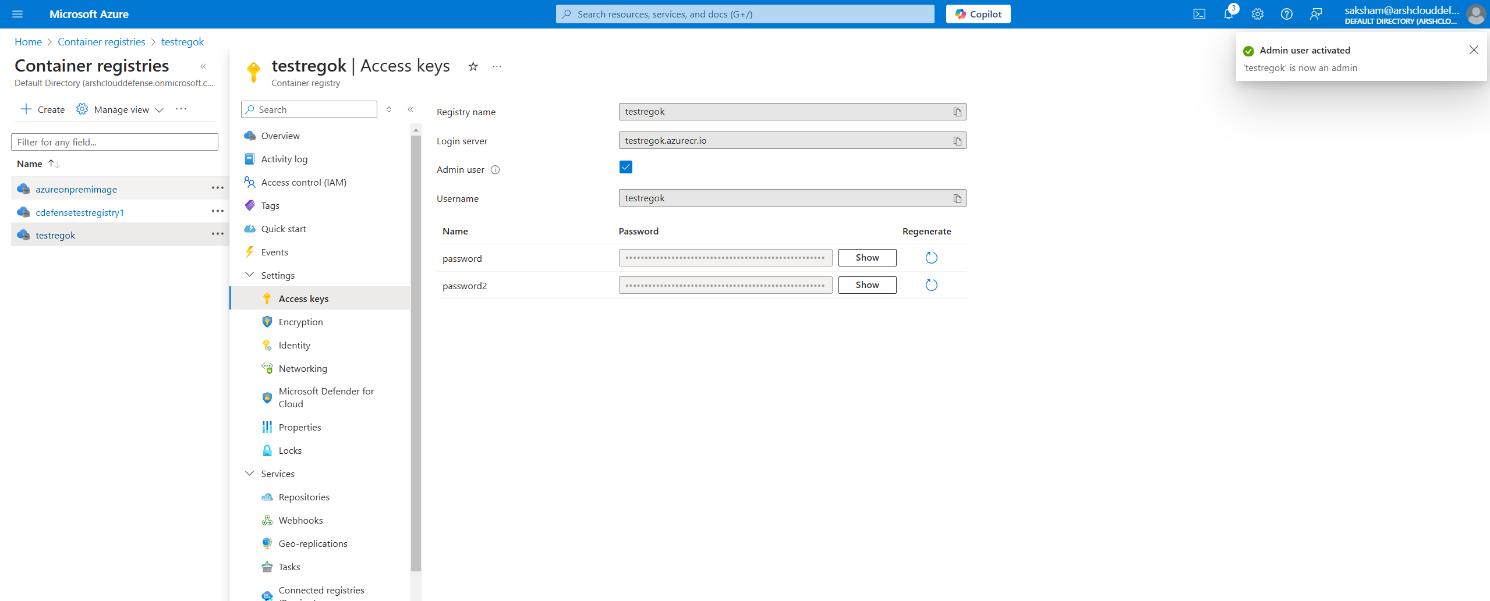Go to Home breadcrumb link
Image resolution: width=1490 pixels, height=601 pixels.
point(28,42)
